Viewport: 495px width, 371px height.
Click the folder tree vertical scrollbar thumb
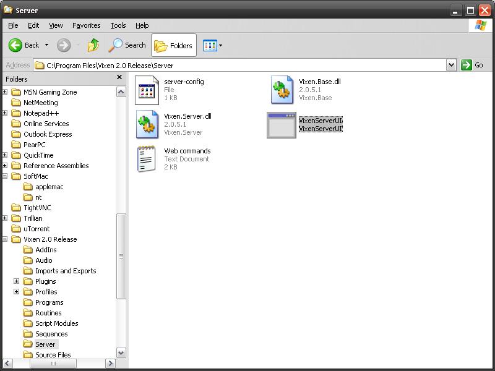(x=121, y=256)
